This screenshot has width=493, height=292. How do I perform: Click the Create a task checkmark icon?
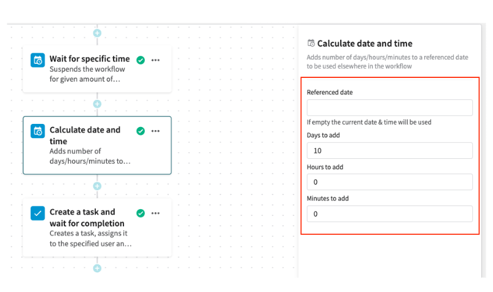37,213
